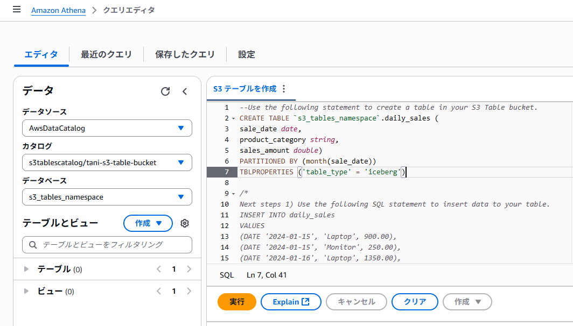Switch to the 保存したクエリ tab
573x326 pixels.
[x=185, y=54]
